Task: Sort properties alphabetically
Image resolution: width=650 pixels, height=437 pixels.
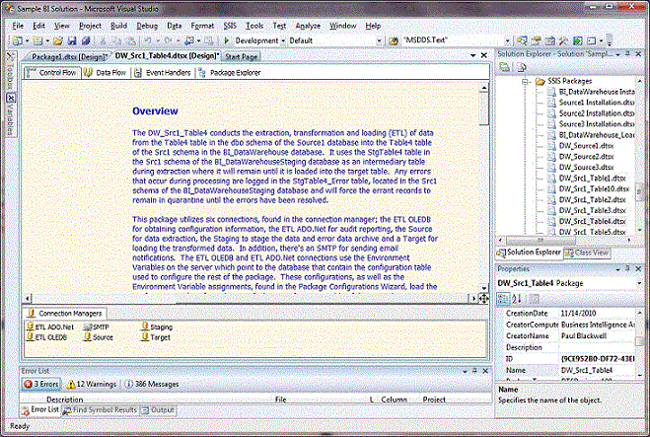Action: 517,299
